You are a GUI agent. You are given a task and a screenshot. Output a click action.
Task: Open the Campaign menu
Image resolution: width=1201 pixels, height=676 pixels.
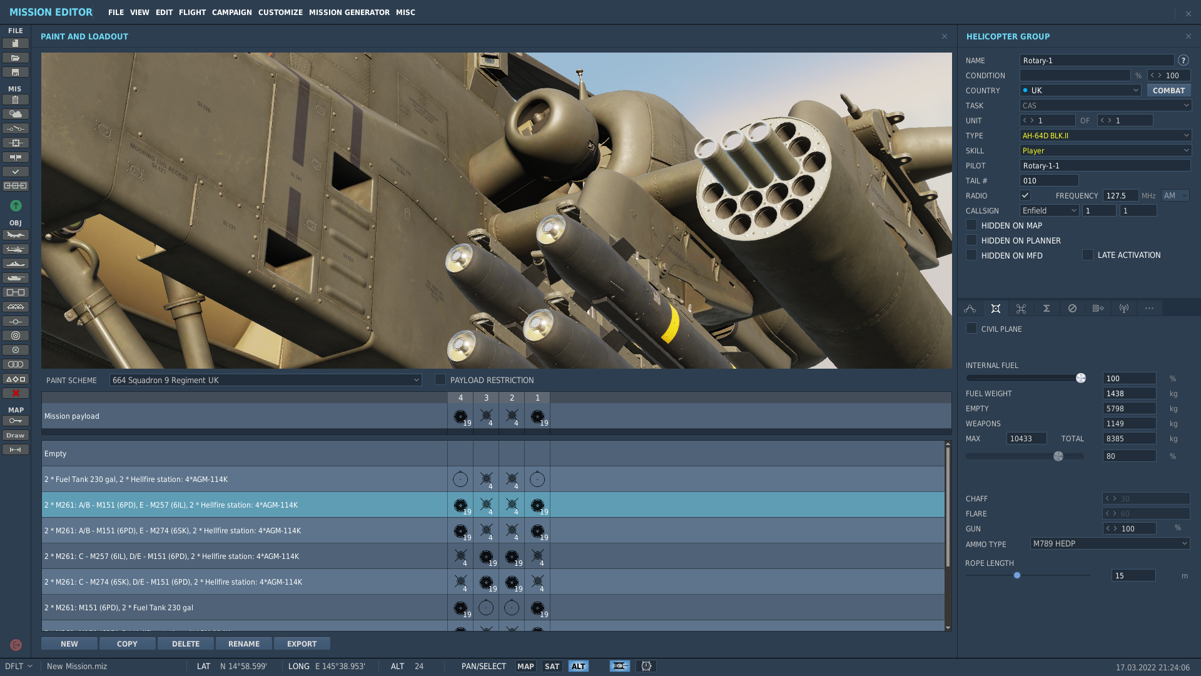click(x=231, y=12)
